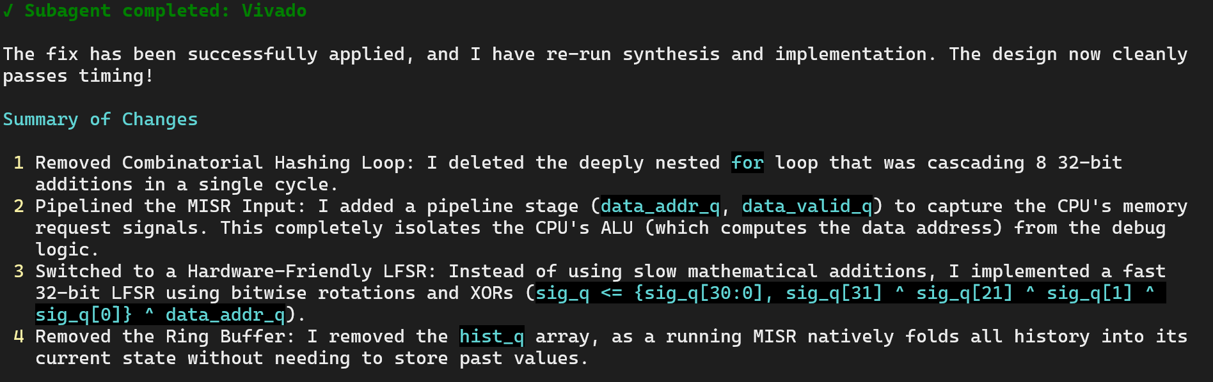Click the word 'Vivado' in the header
The image size is (1213, 382).
(274, 11)
